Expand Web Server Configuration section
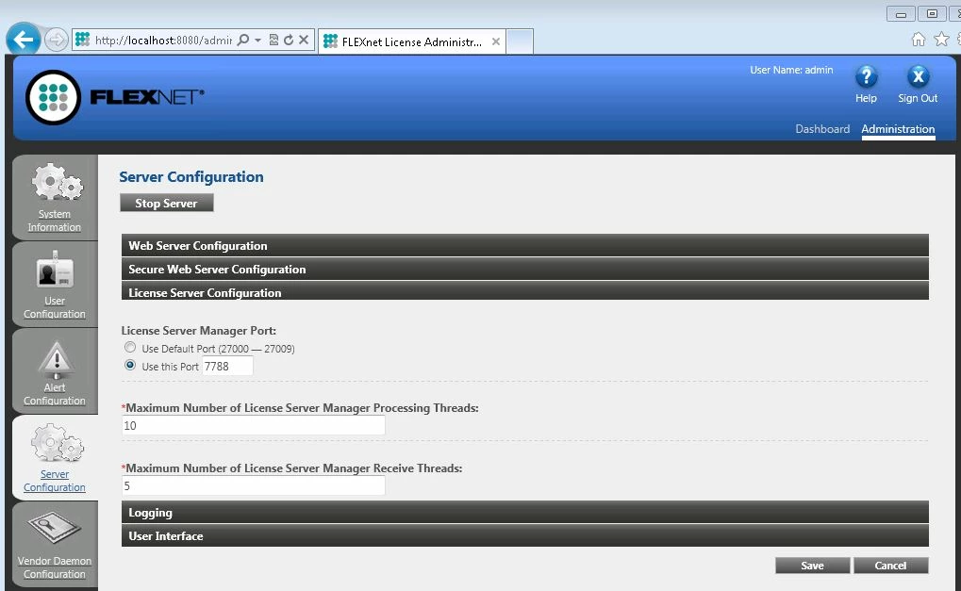 [x=524, y=245]
